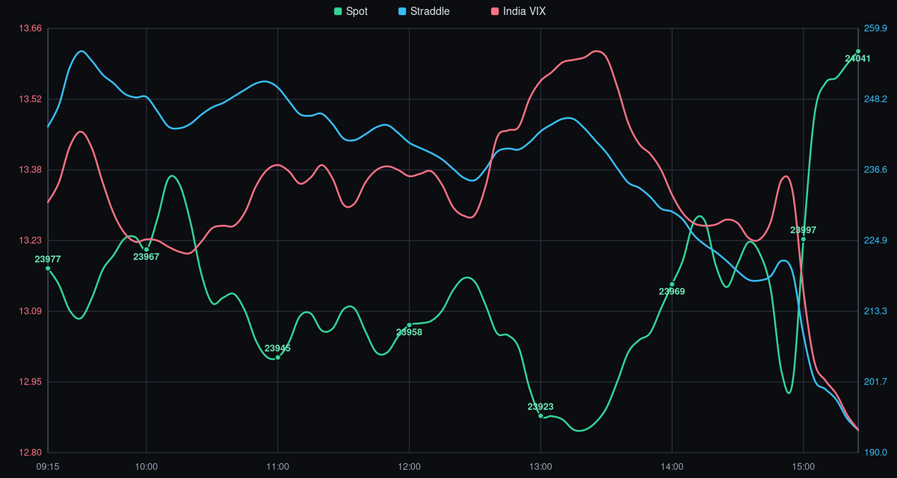Image resolution: width=897 pixels, height=478 pixels.
Task: Click the 236.6 straddle axis value
Action: 875,170
